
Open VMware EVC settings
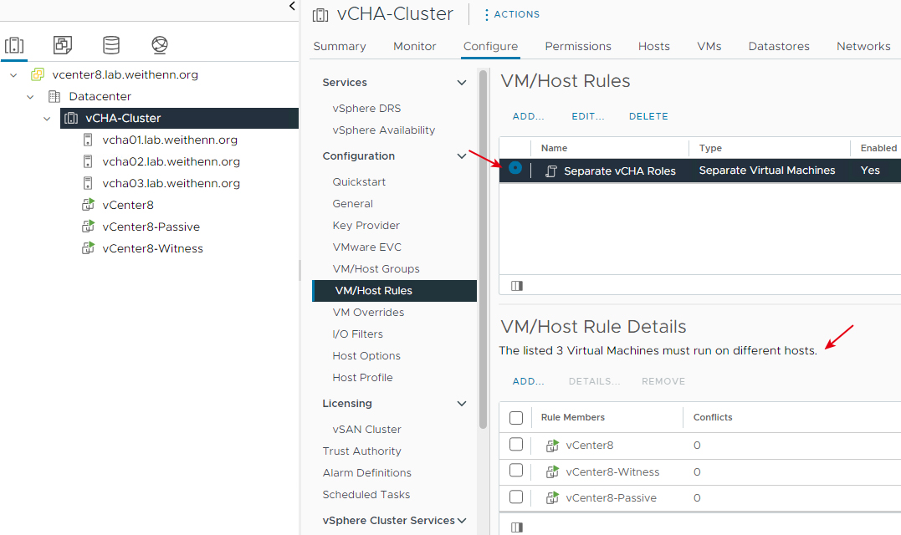[366, 247]
